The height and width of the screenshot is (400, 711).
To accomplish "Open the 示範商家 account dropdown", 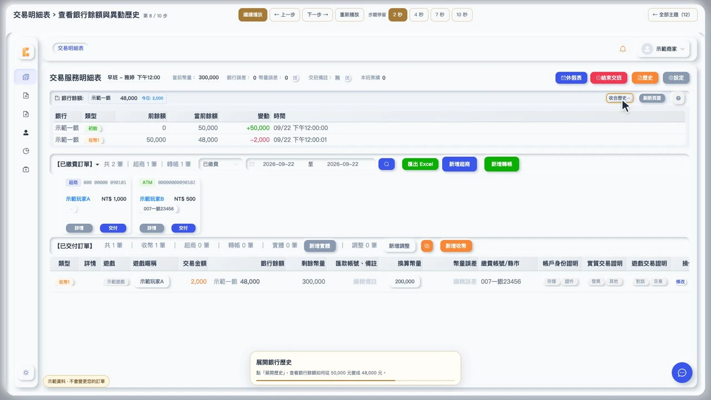I will coord(665,49).
